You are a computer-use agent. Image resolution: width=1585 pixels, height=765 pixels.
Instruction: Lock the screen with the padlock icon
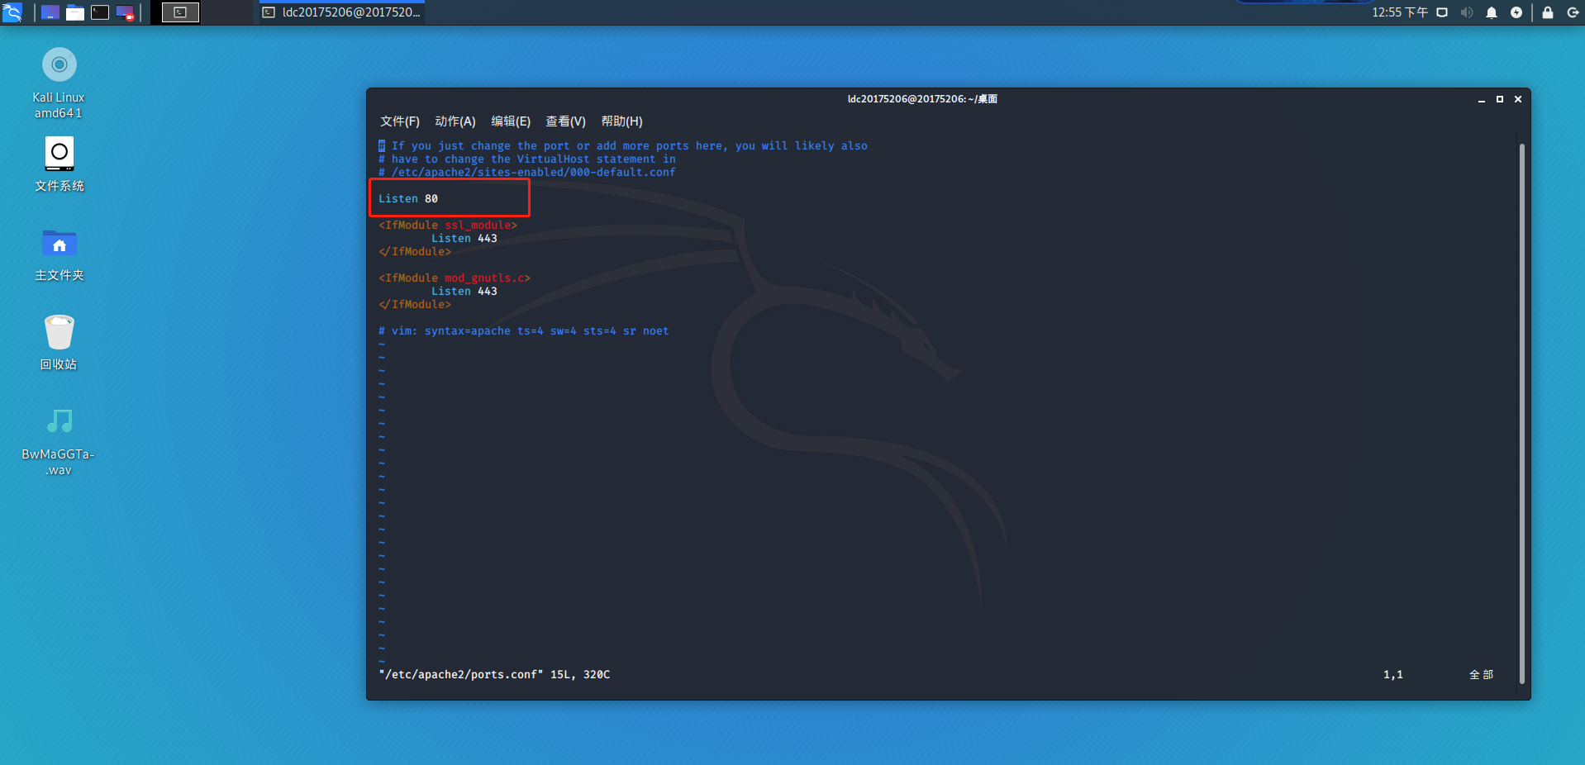tap(1548, 12)
